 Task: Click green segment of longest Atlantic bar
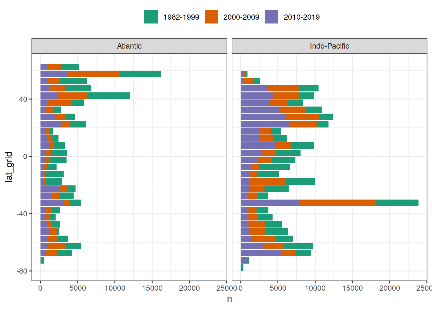(x=140, y=74)
